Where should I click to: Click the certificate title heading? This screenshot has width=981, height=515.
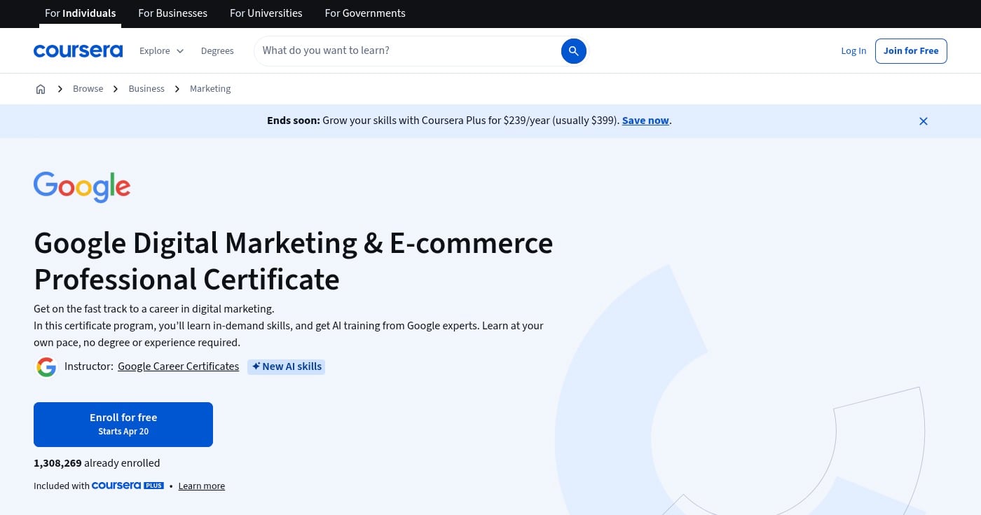pos(294,261)
